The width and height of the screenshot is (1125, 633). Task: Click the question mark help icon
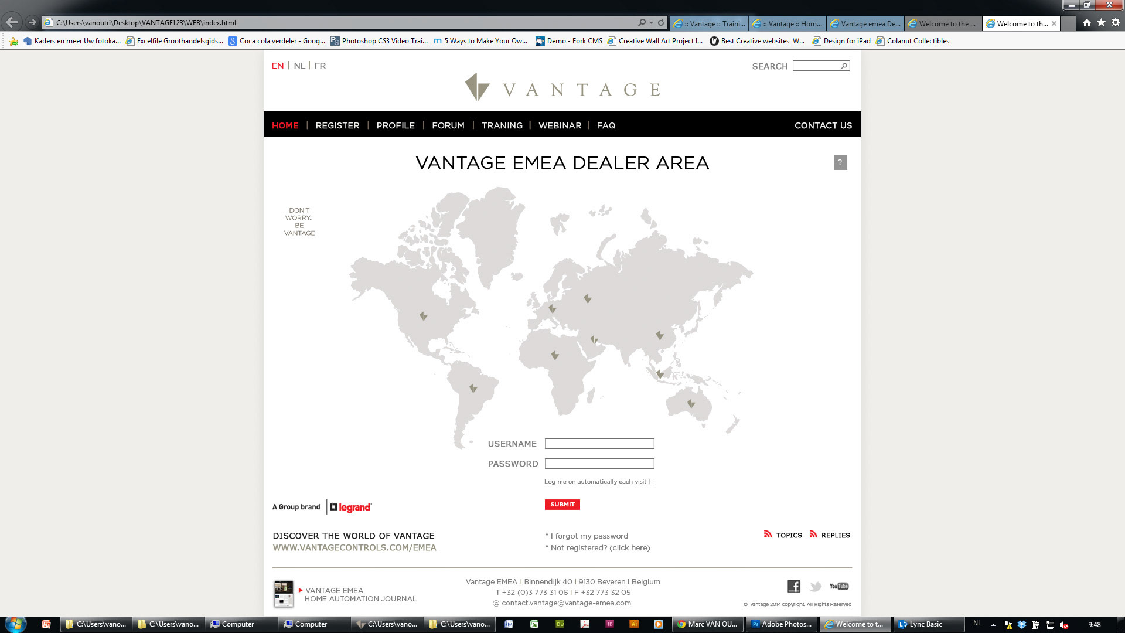tap(840, 162)
